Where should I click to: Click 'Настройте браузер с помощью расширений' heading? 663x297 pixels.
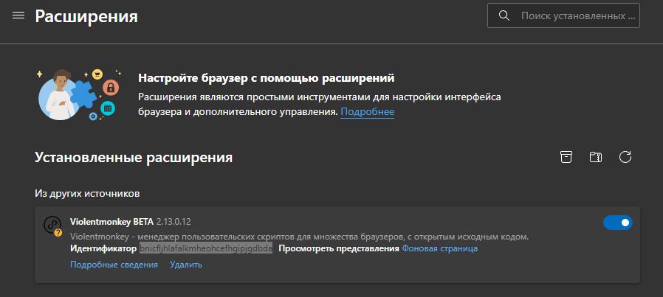pyautogui.click(x=267, y=78)
